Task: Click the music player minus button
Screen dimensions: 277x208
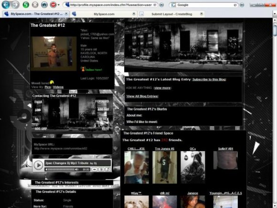Action: coord(95,169)
